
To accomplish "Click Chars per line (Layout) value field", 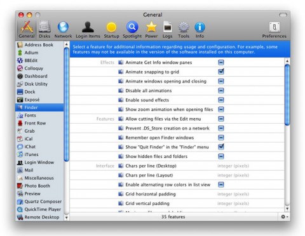I will pyautogui.click(x=233, y=175).
